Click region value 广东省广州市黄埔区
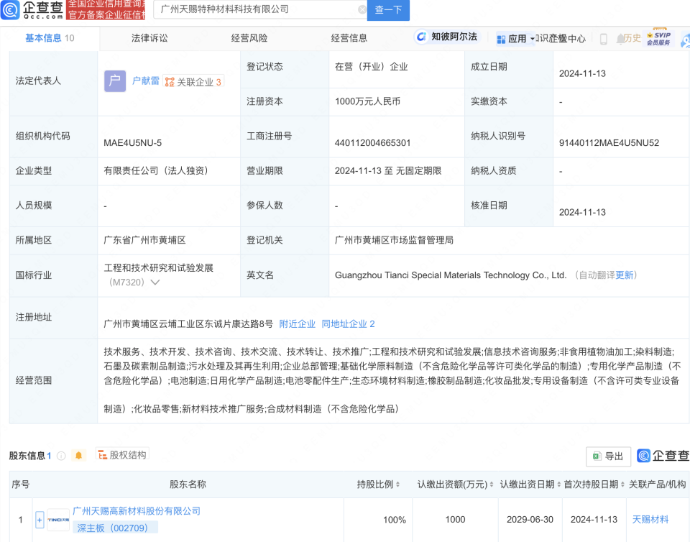 coord(144,240)
